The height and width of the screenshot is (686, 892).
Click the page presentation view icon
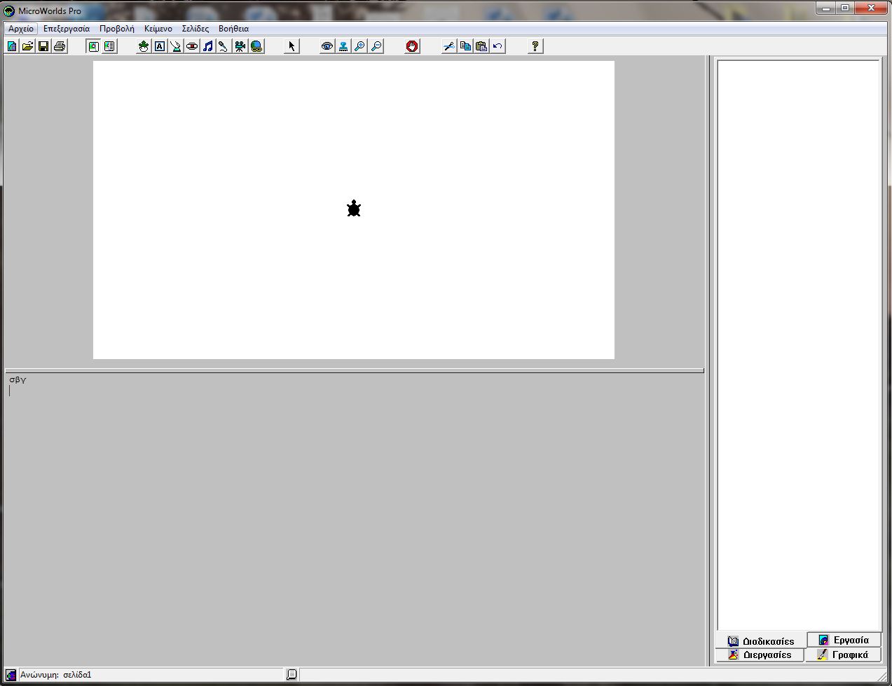93,46
